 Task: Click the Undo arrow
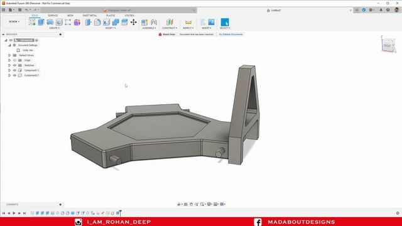26,10
